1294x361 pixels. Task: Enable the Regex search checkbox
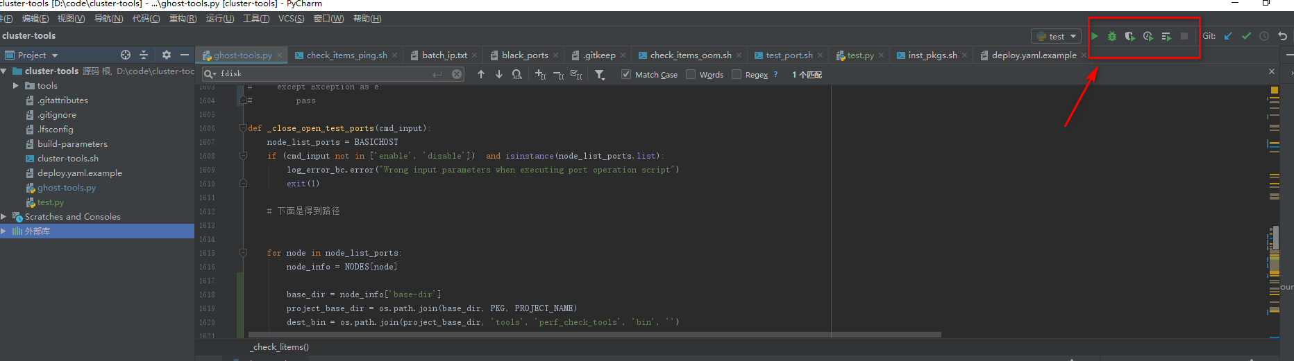pos(737,74)
